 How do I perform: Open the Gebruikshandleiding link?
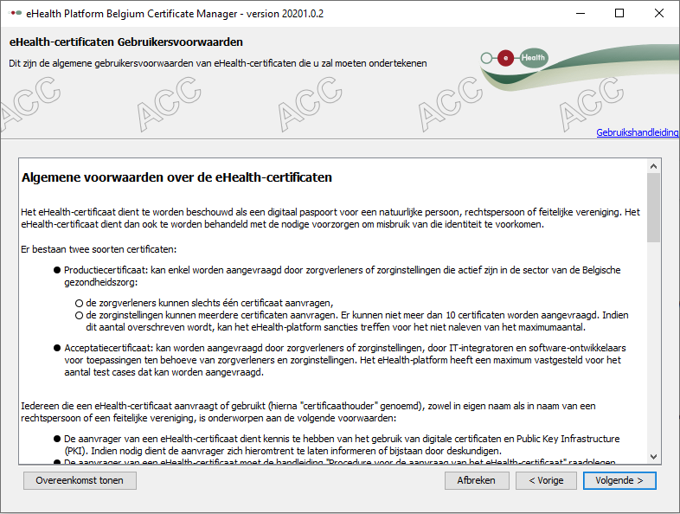click(x=638, y=132)
